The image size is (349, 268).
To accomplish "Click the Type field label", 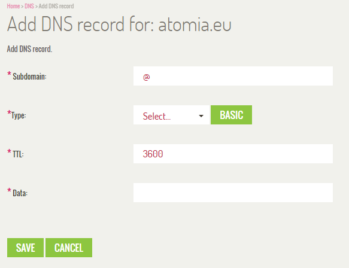I will tap(19, 115).
